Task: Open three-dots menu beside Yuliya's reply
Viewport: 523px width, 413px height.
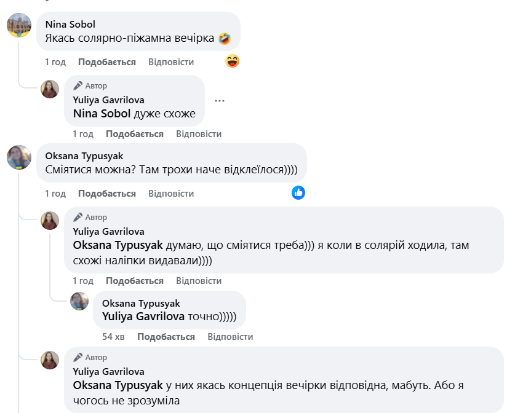Action: (x=220, y=101)
